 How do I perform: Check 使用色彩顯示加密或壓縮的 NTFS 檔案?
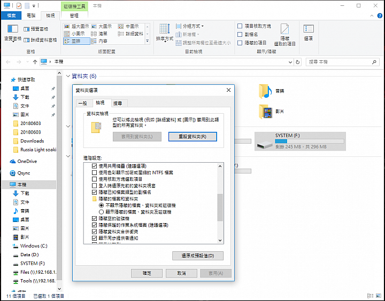94,173
